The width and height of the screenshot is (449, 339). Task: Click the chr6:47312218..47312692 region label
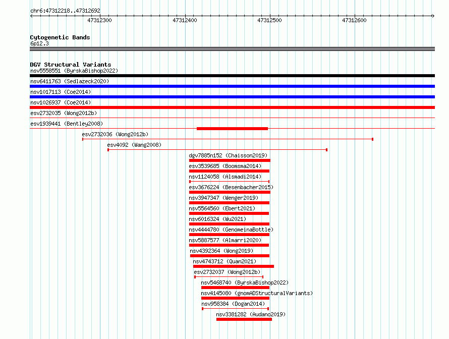[x=65, y=11]
